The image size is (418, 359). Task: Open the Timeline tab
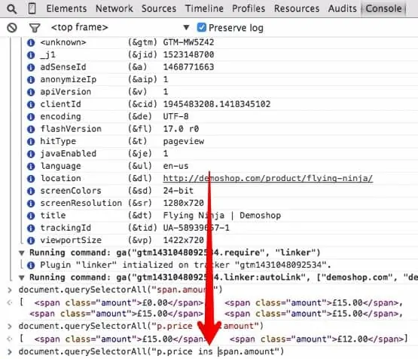204,8
